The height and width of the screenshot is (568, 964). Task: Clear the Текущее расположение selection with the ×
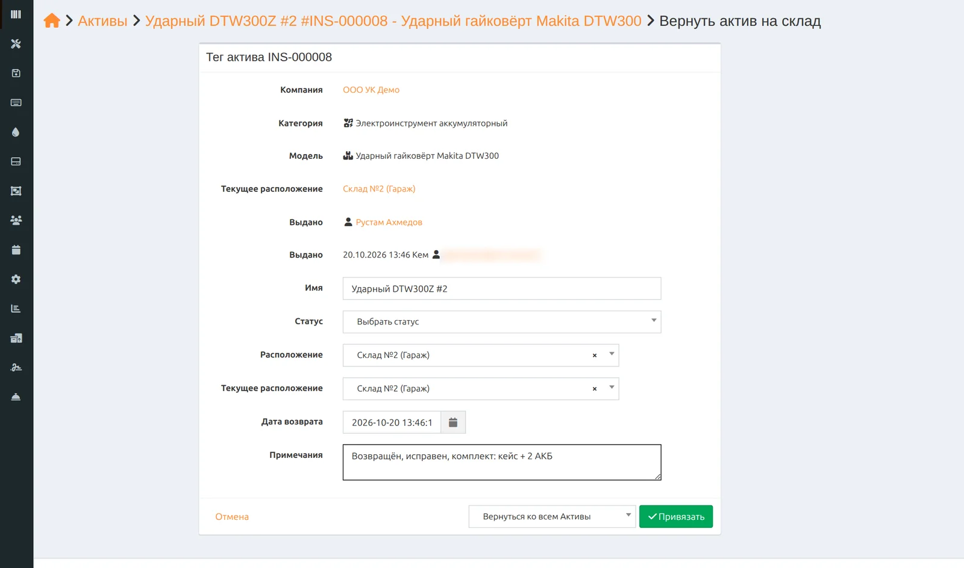pos(595,389)
